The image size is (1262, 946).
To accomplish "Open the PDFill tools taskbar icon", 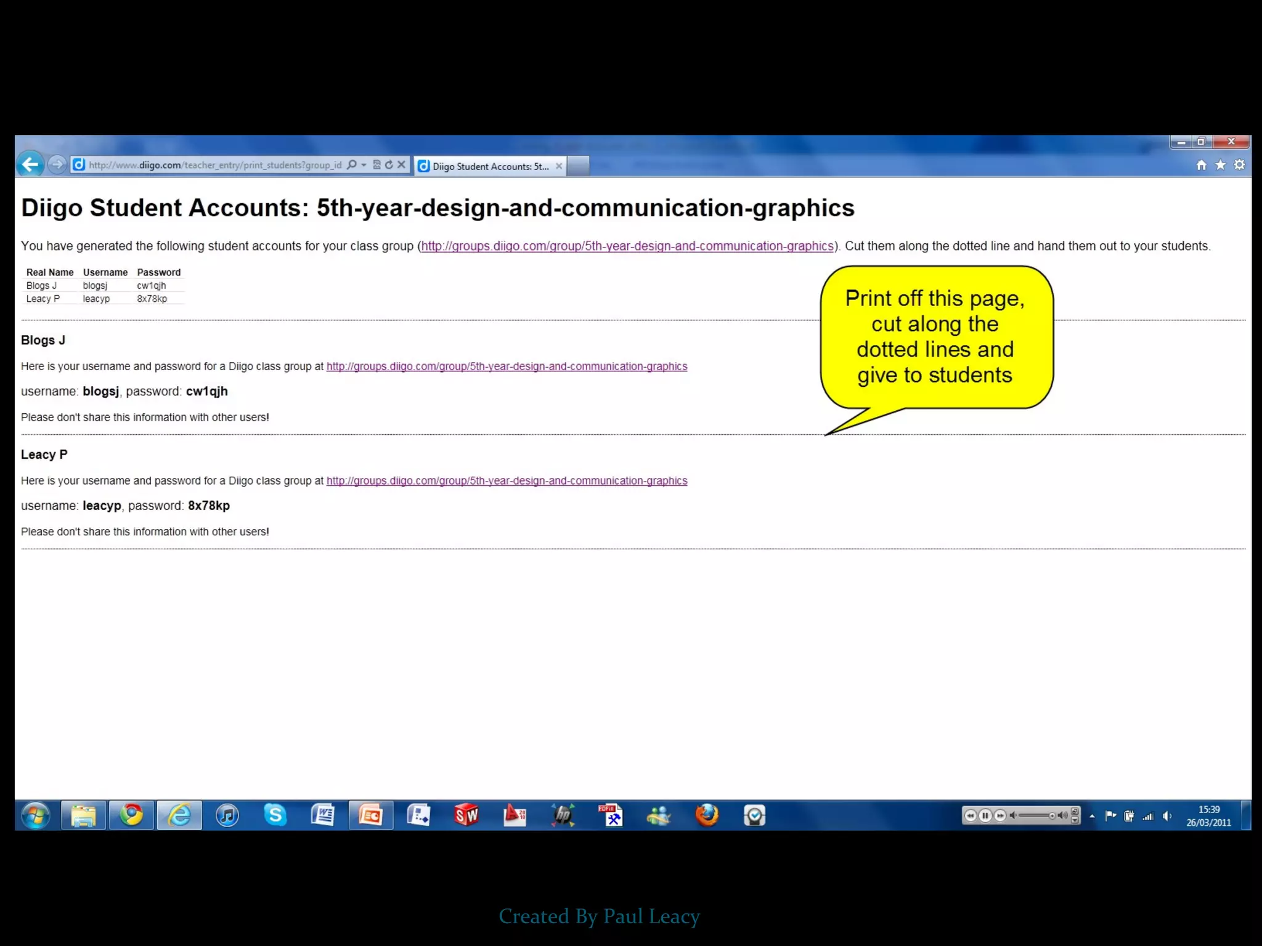I will [x=611, y=816].
